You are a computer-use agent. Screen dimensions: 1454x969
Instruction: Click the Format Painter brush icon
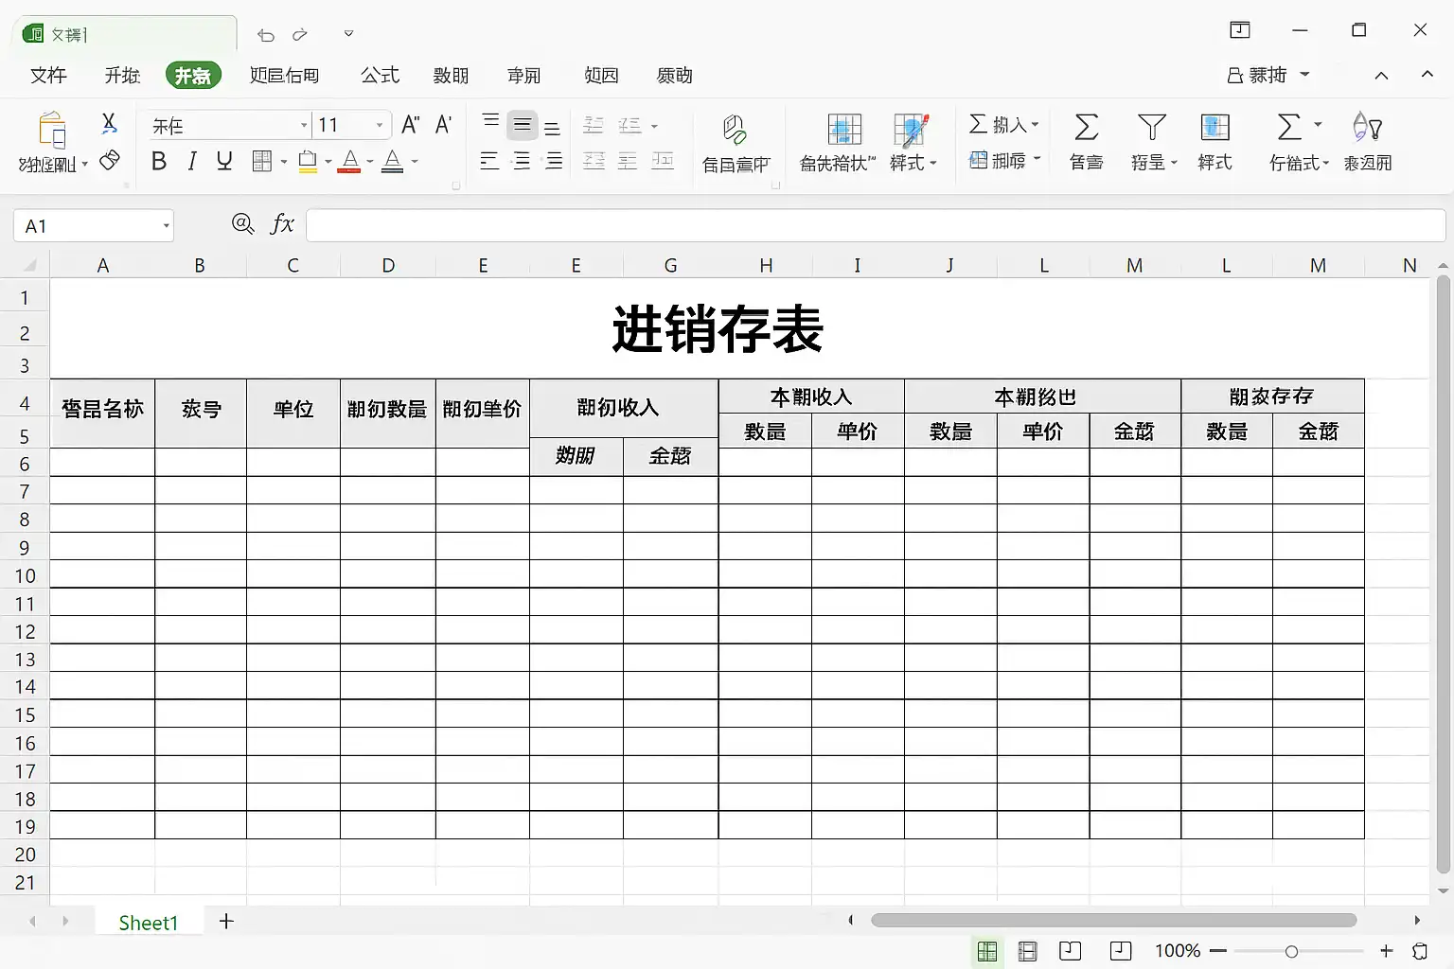(110, 160)
